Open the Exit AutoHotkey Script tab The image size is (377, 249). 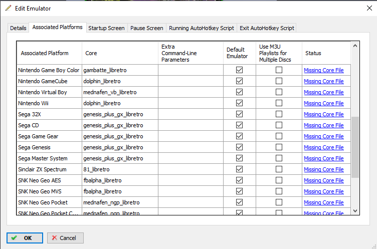pyautogui.click(x=267, y=28)
